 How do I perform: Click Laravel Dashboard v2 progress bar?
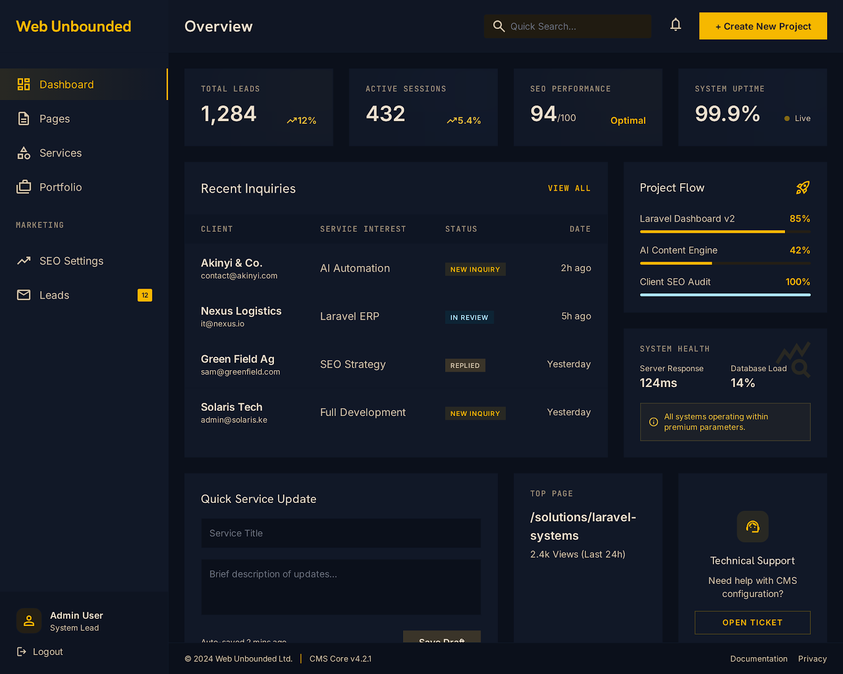tap(725, 231)
